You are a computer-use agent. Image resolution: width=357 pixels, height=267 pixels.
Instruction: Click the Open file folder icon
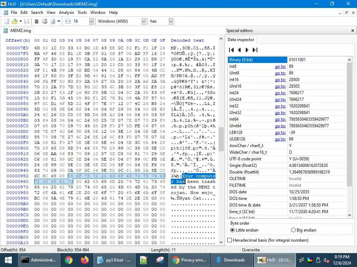click(x=15, y=21)
